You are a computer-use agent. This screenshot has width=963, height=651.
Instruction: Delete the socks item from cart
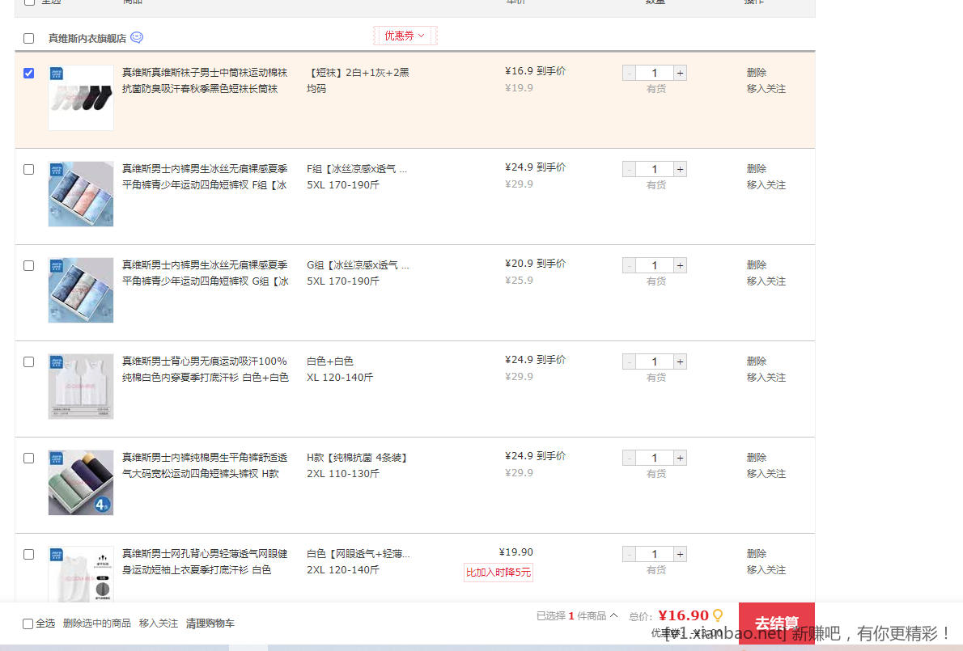pyautogui.click(x=757, y=73)
